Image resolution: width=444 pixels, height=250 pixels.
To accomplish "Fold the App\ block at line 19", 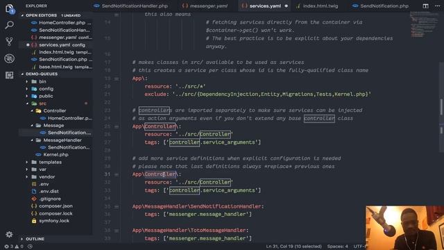I will coord(117,78).
